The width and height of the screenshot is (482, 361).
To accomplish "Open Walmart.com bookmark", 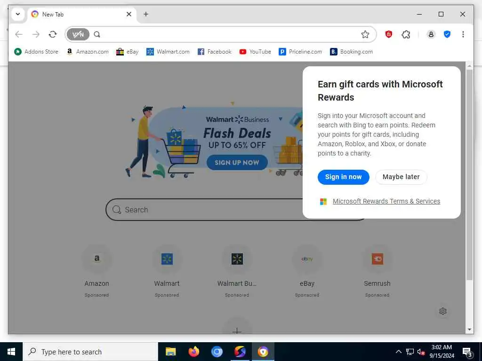I will [x=168, y=52].
